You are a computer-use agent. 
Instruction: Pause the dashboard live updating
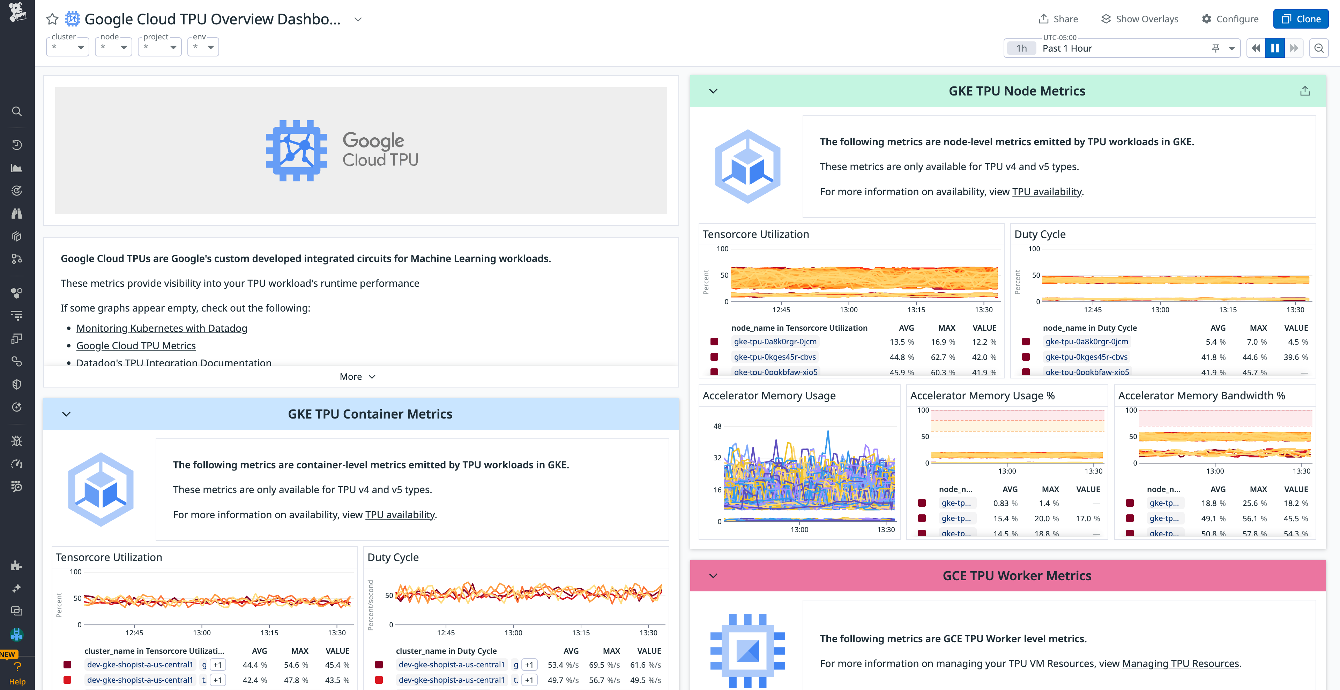point(1274,48)
